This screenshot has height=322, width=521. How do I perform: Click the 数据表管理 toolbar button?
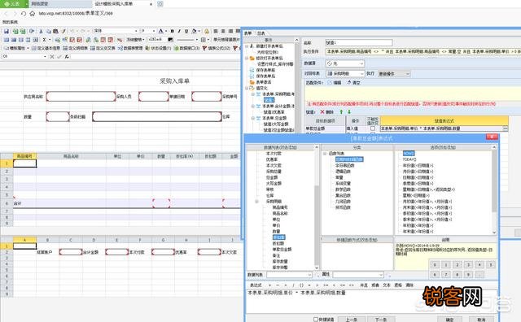click(x=130, y=48)
